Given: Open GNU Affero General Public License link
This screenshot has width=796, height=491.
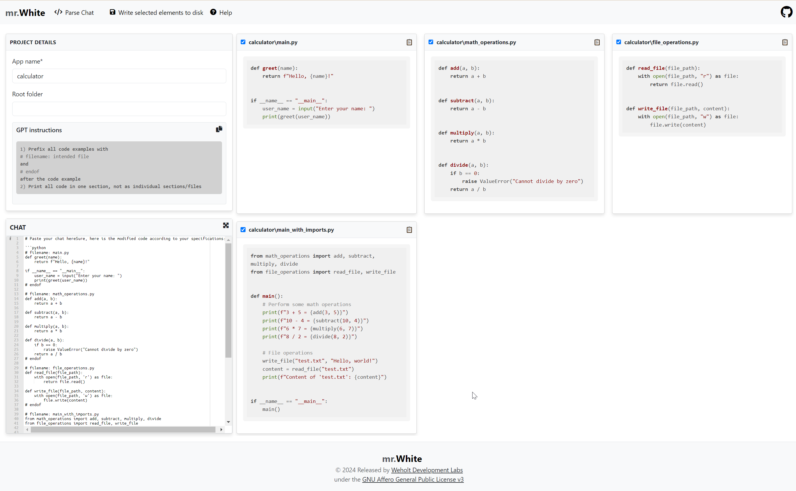Looking at the screenshot, I should click(x=413, y=479).
